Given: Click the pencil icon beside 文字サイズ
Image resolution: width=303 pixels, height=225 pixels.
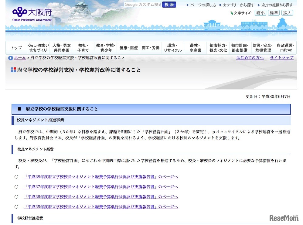Looking at the screenshot, I should pos(231,13).
